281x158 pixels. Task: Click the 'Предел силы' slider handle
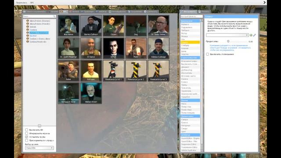pyautogui.click(x=228, y=41)
